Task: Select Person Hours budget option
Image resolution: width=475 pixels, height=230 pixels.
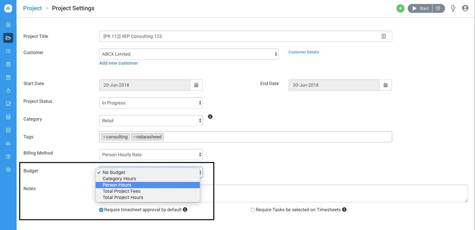Action: [x=117, y=185]
